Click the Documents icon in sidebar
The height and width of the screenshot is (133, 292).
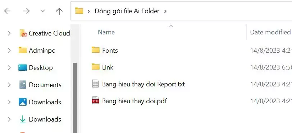coord(23,85)
